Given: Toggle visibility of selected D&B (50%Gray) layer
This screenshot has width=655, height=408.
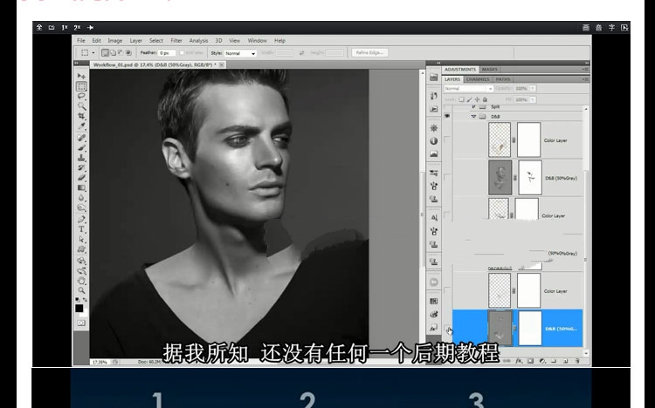Looking at the screenshot, I should [x=447, y=329].
